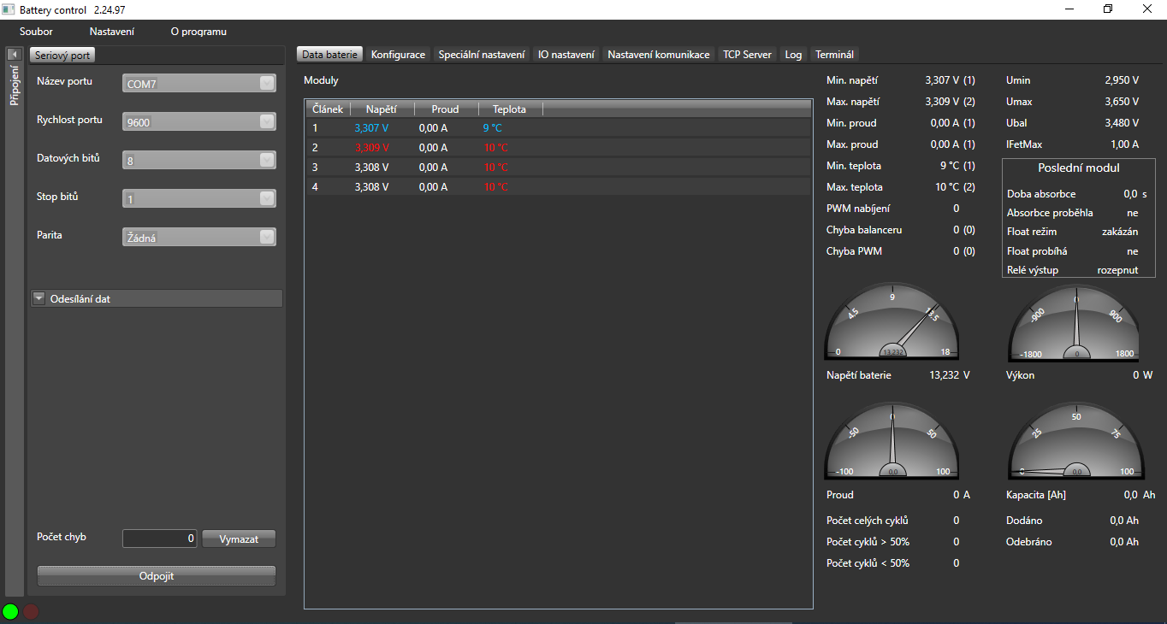The width and height of the screenshot is (1167, 624).
Task: Sort by the Napětí column header
Action: point(382,109)
